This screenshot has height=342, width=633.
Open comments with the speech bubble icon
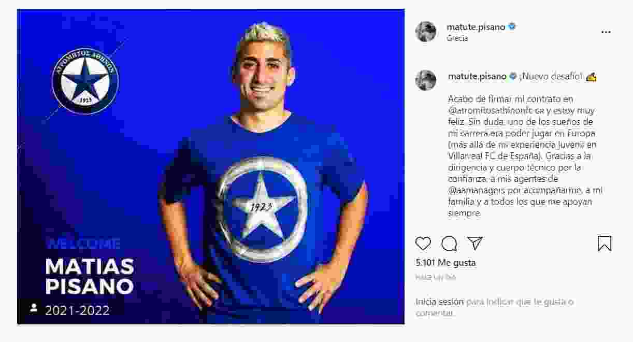[x=449, y=244]
